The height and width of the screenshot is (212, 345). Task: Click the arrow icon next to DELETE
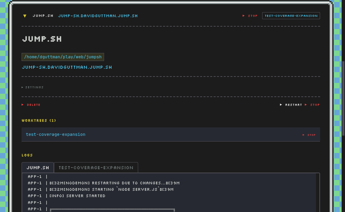click(x=23, y=104)
